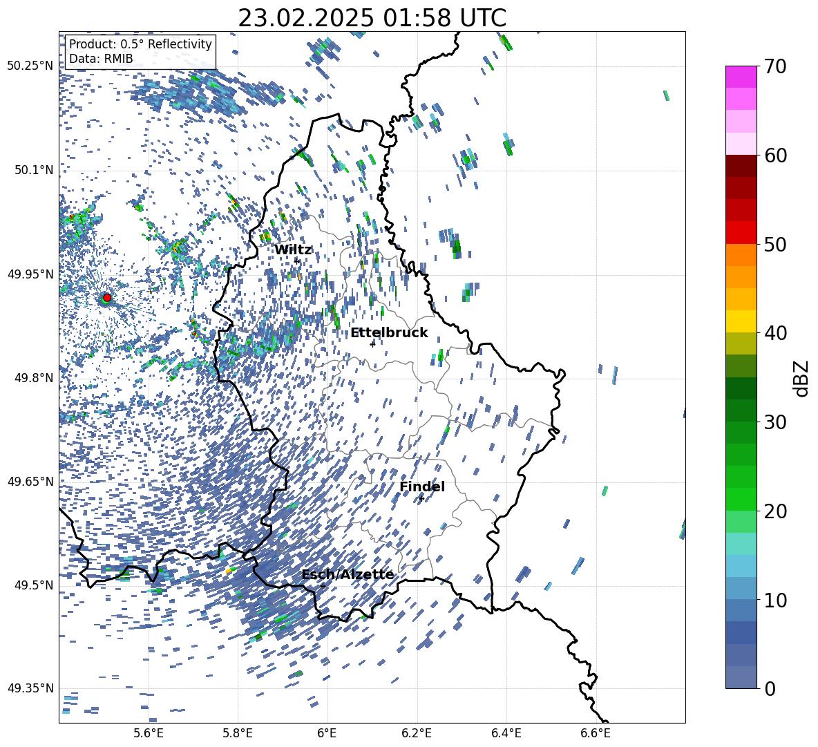Screen dimensions: 818x747
Task: Click the yellow colorbar segment above 40
Action: click(x=741, y=321)
